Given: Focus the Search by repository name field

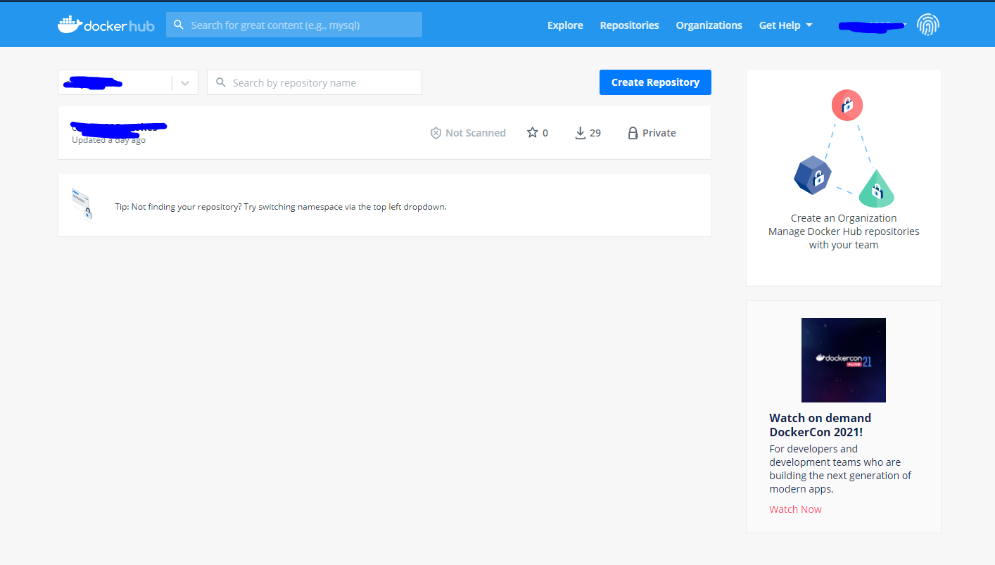Looking at the screenshot, I should click(x=315, y=82).
